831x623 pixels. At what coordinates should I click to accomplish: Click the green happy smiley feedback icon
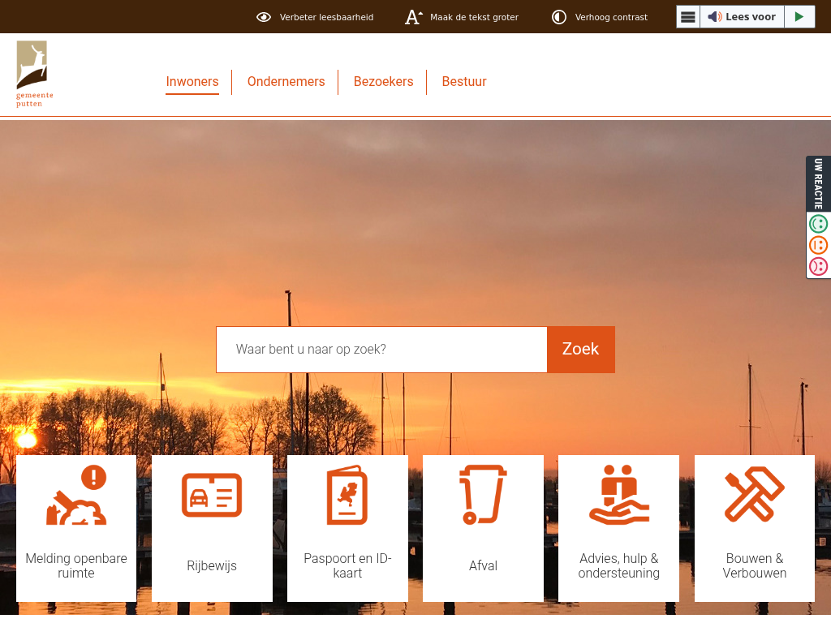coord(818,224)
